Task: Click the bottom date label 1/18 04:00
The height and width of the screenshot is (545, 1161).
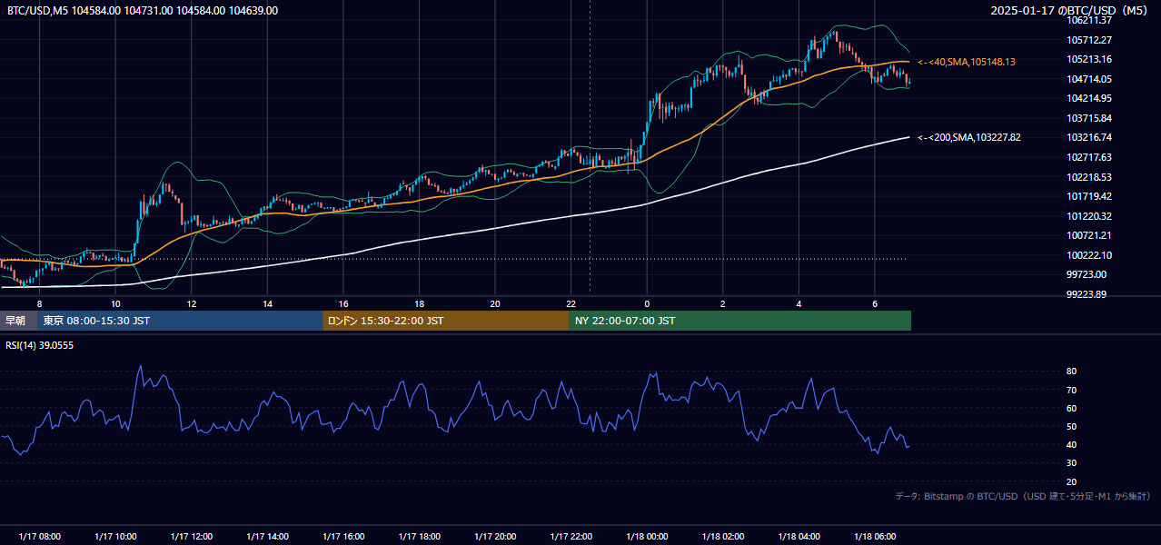Action: 799,537
